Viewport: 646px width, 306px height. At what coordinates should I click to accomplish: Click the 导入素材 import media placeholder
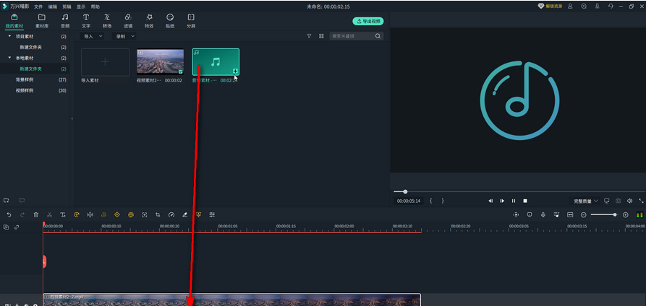[x=106, y=62]
